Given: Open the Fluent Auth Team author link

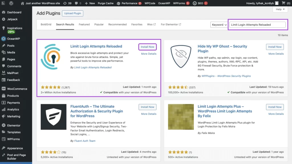Looking at the screenshot, I should 85,141.
